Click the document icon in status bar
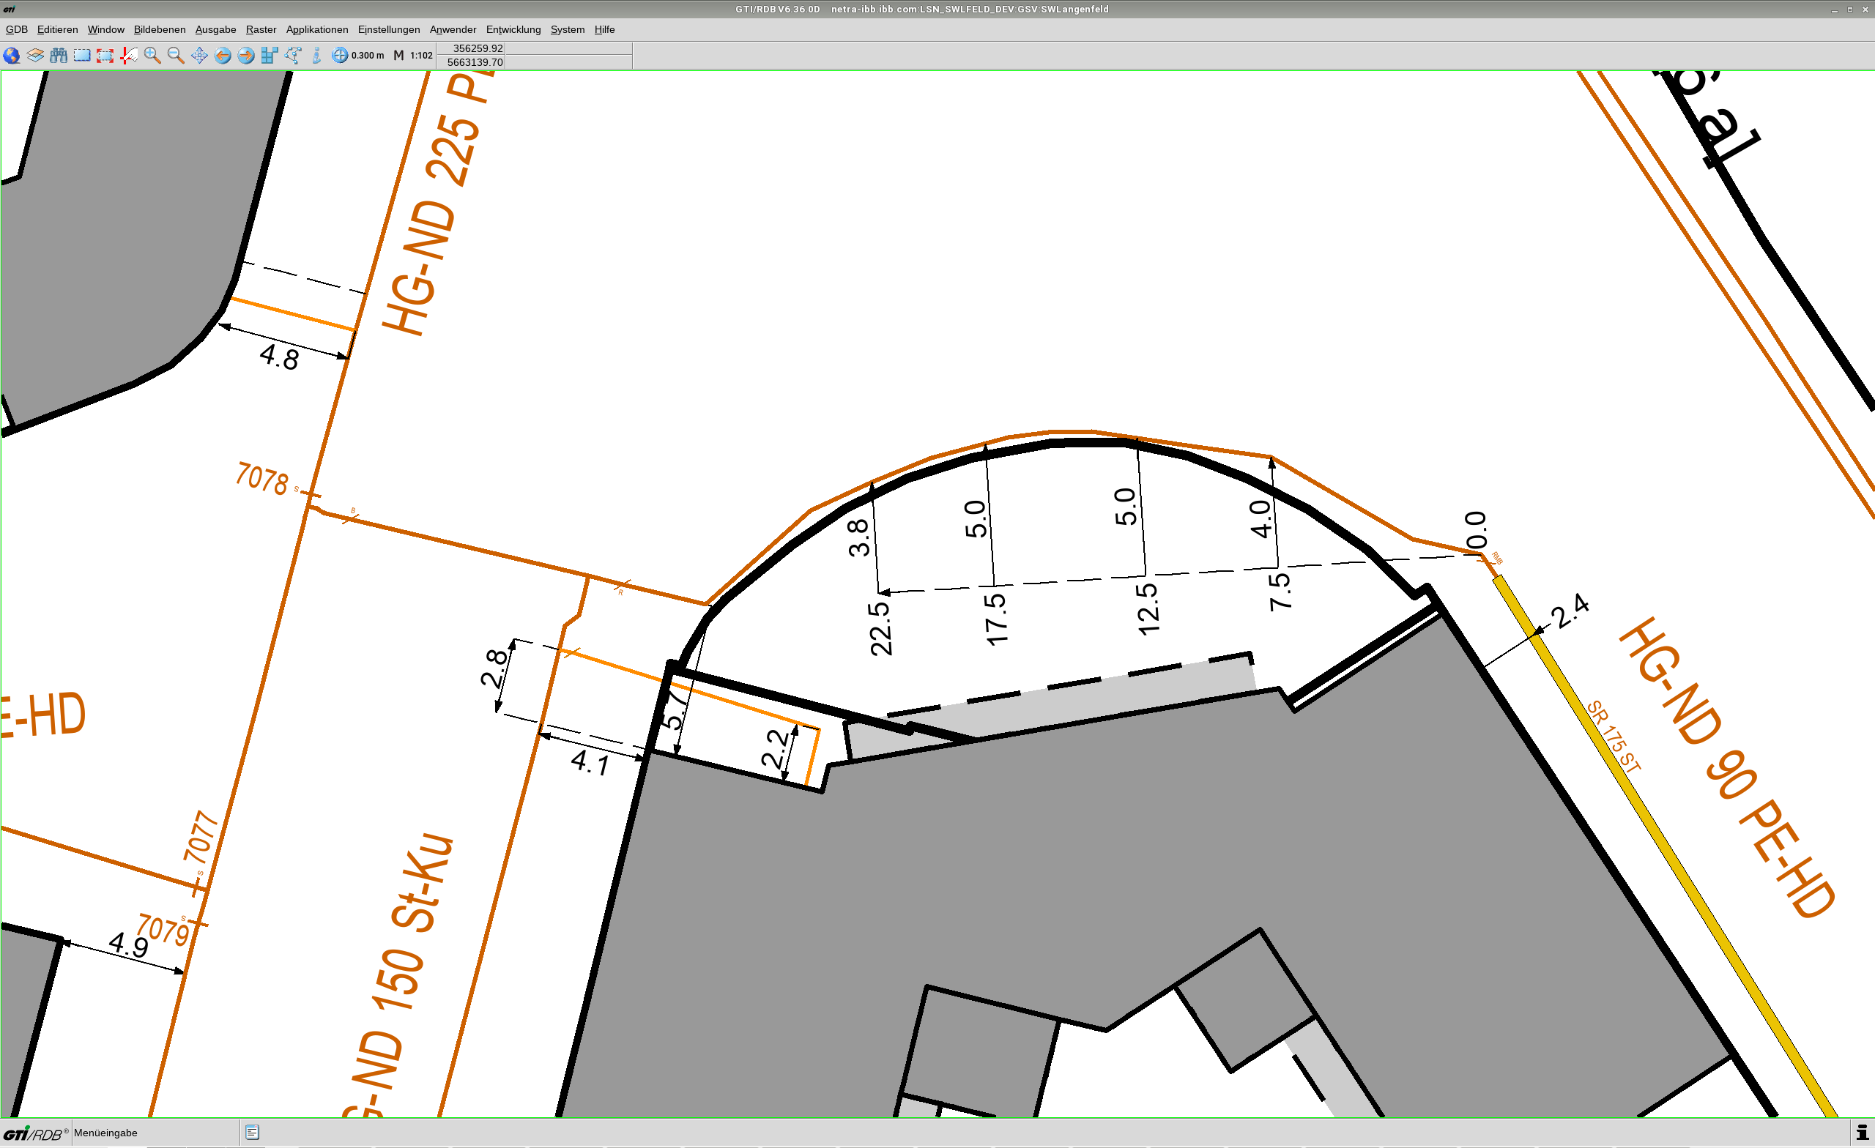Viewport: 1875px width, 1148px height. [x=252, y=1133]
